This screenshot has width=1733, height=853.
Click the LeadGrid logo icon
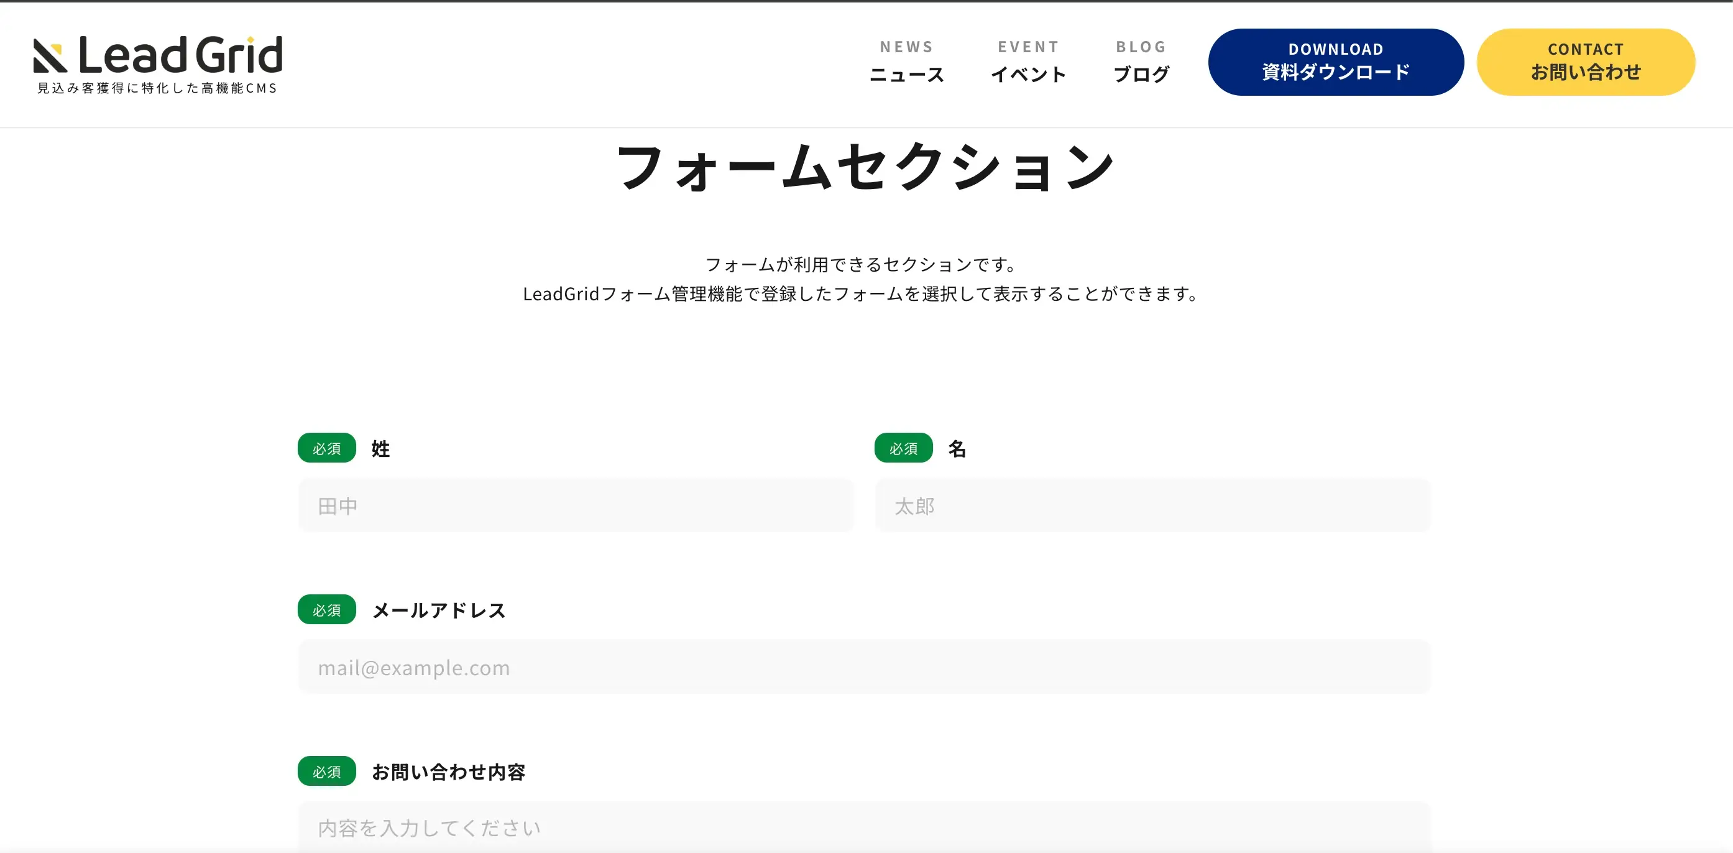click(50, 56)
